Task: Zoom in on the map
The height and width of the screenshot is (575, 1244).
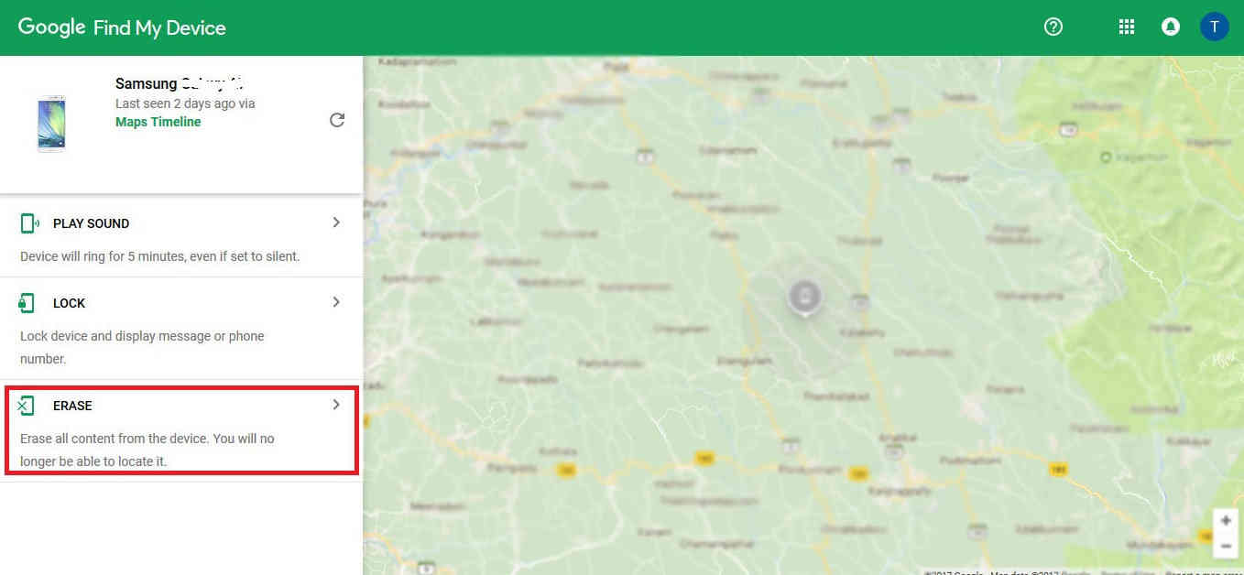Action: pos(1226,520)
